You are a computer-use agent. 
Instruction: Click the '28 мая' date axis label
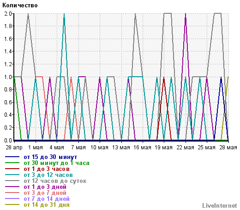pos(228,148)
